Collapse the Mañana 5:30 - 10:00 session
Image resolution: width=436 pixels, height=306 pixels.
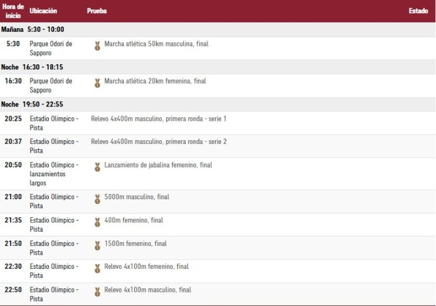tap(32, 29)
